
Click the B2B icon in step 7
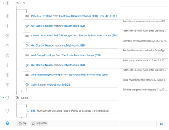27,65
